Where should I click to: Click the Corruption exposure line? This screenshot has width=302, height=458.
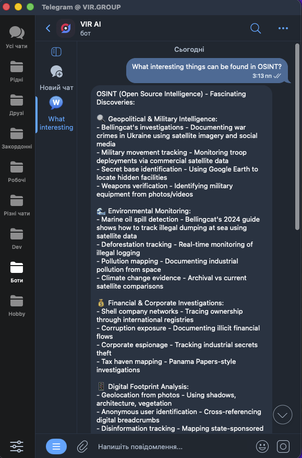(x=178, y=333)
